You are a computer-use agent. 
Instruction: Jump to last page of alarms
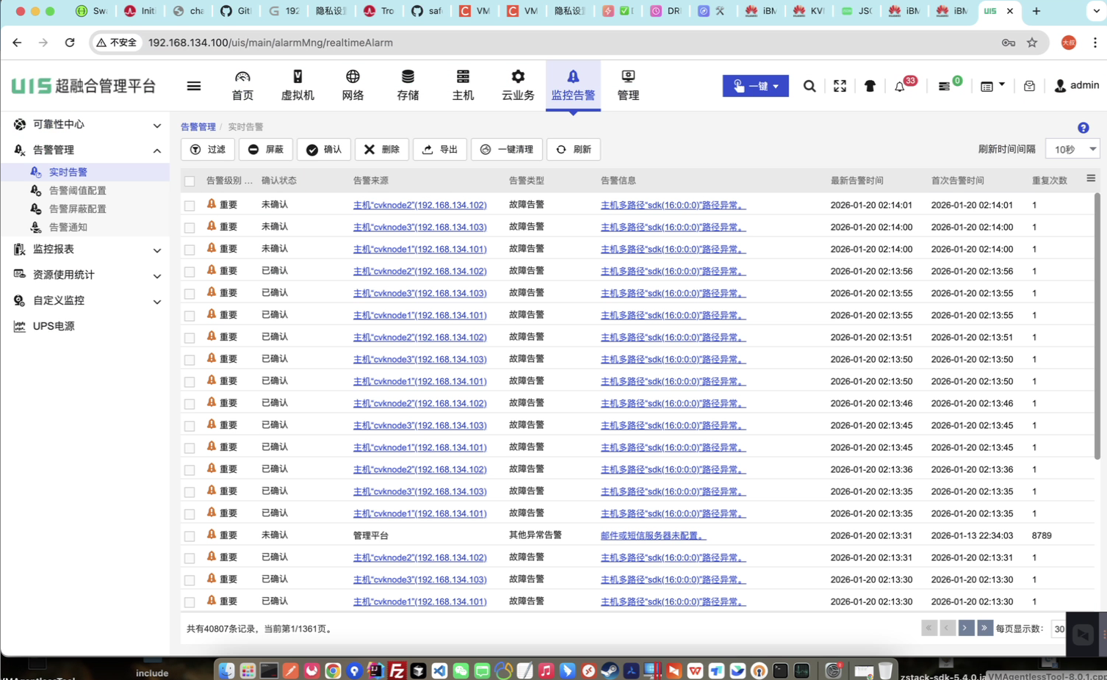click(x=984, y=628)
